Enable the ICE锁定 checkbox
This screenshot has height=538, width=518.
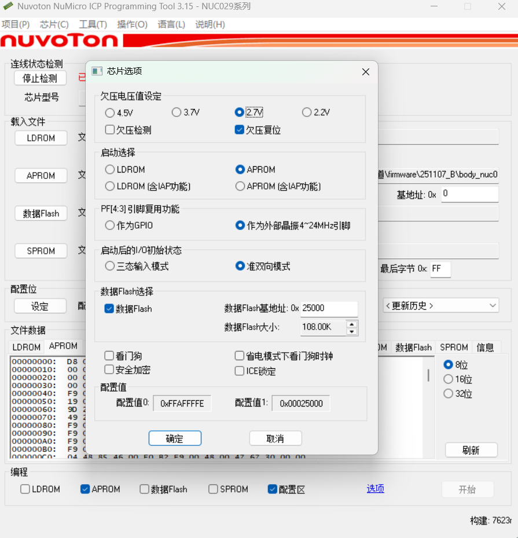240,371
